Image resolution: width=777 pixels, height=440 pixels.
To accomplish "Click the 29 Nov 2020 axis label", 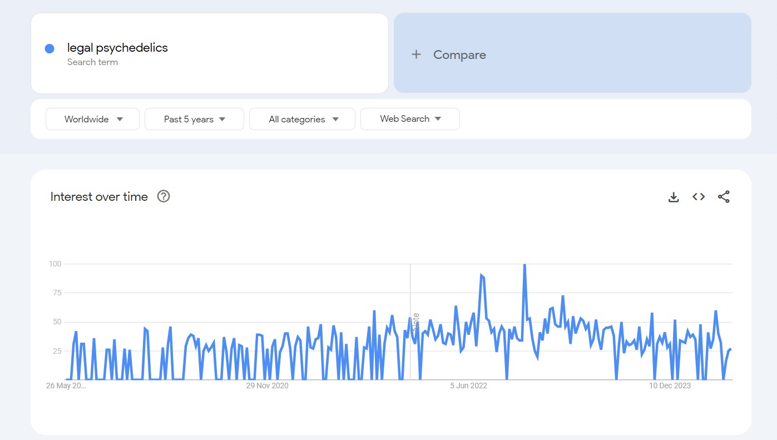I will tap(268, 385).
